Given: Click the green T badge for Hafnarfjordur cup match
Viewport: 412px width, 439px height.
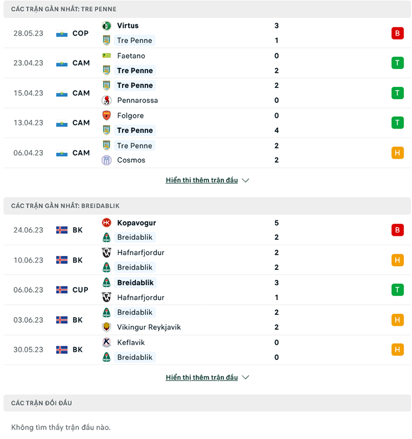Looking at the screenshot, I should [x=397, y=289].
